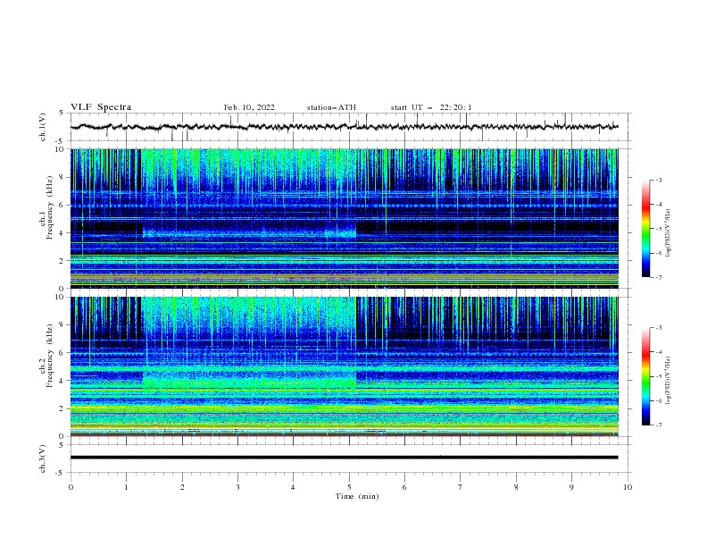
Task: Click the 'station=ATH' label
Action: tap(331, 107)
